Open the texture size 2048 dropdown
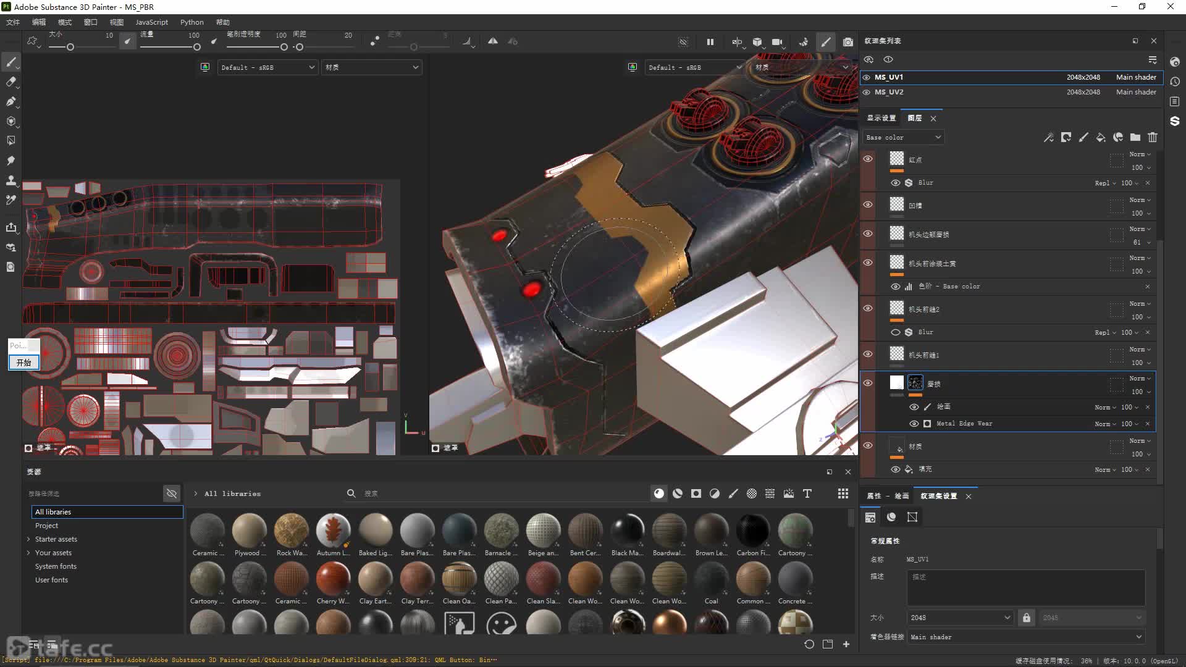 pyautogui.click(x=960, y=618)
